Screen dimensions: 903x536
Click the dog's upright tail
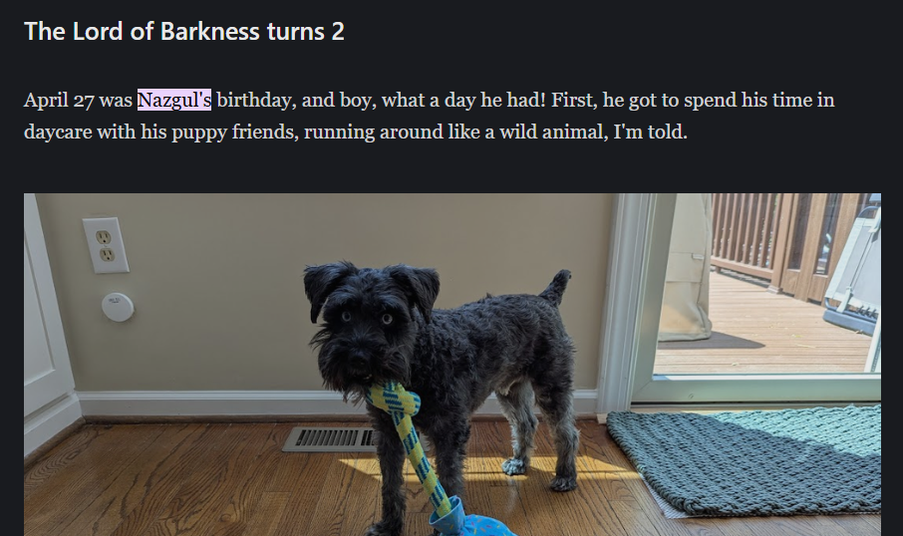click(x=556, y=287)
